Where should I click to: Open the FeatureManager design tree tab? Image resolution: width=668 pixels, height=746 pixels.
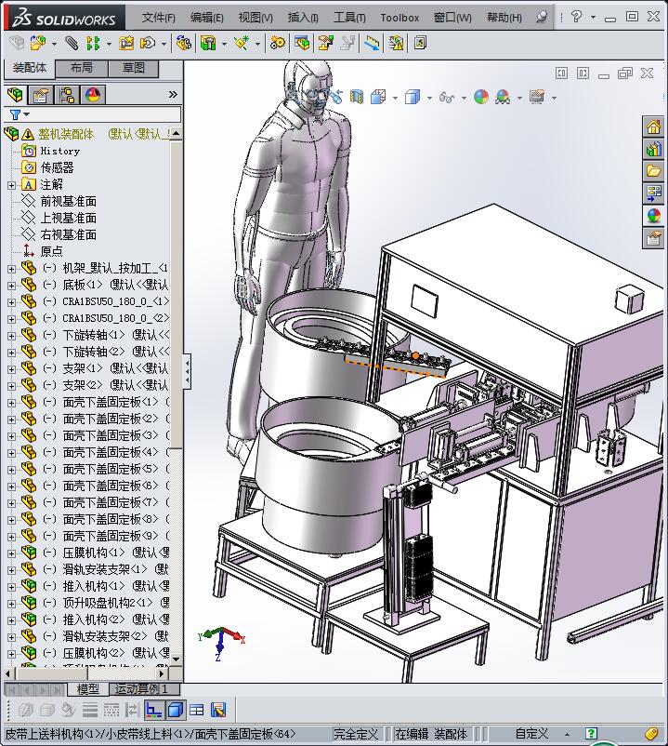pos(14,95)
